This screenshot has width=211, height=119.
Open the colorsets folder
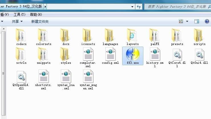pyautogui.click(x=44, y=37)
